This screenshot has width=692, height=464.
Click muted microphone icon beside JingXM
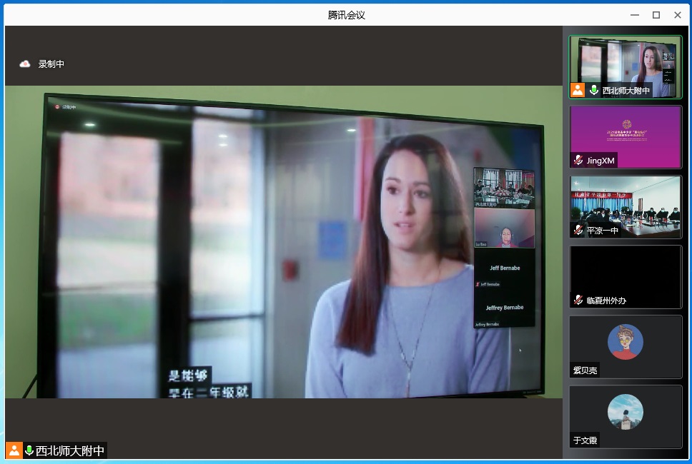pyautogui.click(x=578, y=160)
